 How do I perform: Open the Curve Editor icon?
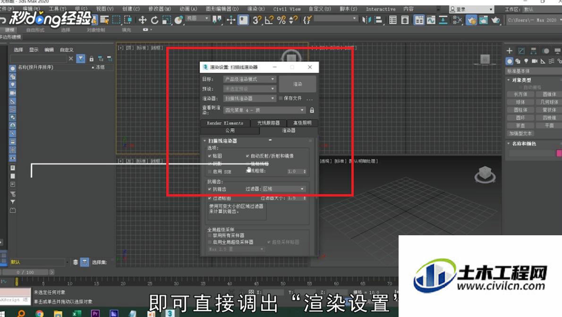(x=431, y=20)
